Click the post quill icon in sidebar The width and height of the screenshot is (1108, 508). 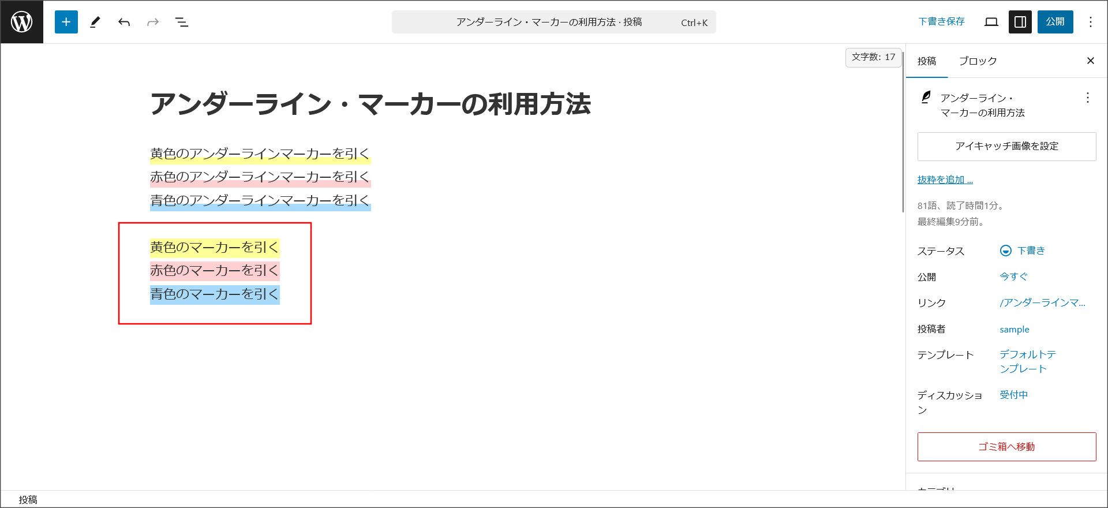click(x=926, y=98)
